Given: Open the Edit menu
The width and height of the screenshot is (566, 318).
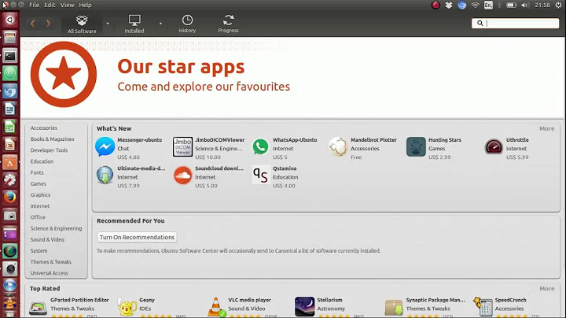Looking at the screenshot, I should pyautogui.click(x=50, y=5).
